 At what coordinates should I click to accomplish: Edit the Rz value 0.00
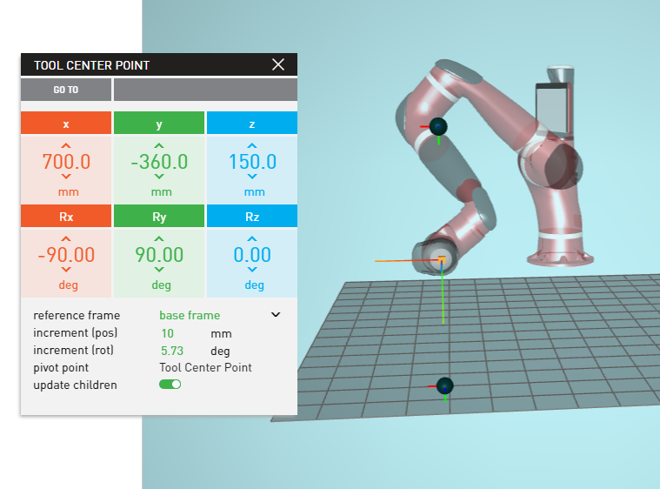(252, 255)
